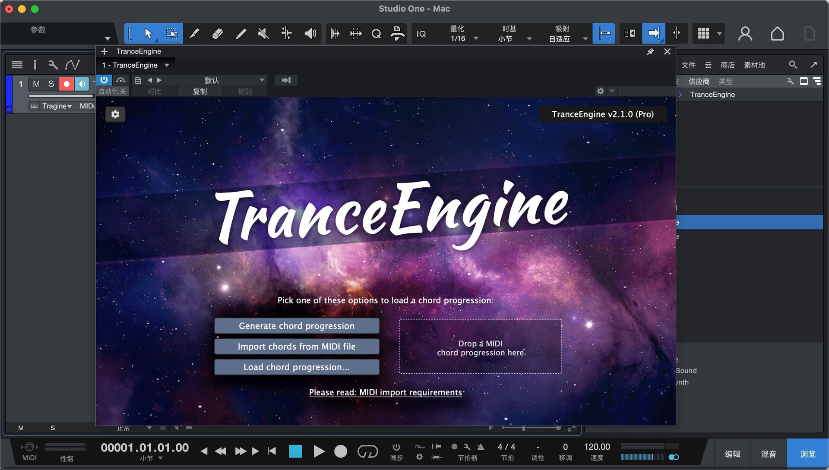This screenshot has width=829, height=470.
Task: Click Import chords from MIDI file
Action: tap(297, 347)
